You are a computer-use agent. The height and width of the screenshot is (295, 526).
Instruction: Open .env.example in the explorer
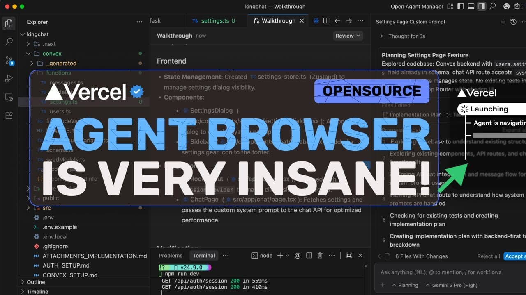point(60,227)
